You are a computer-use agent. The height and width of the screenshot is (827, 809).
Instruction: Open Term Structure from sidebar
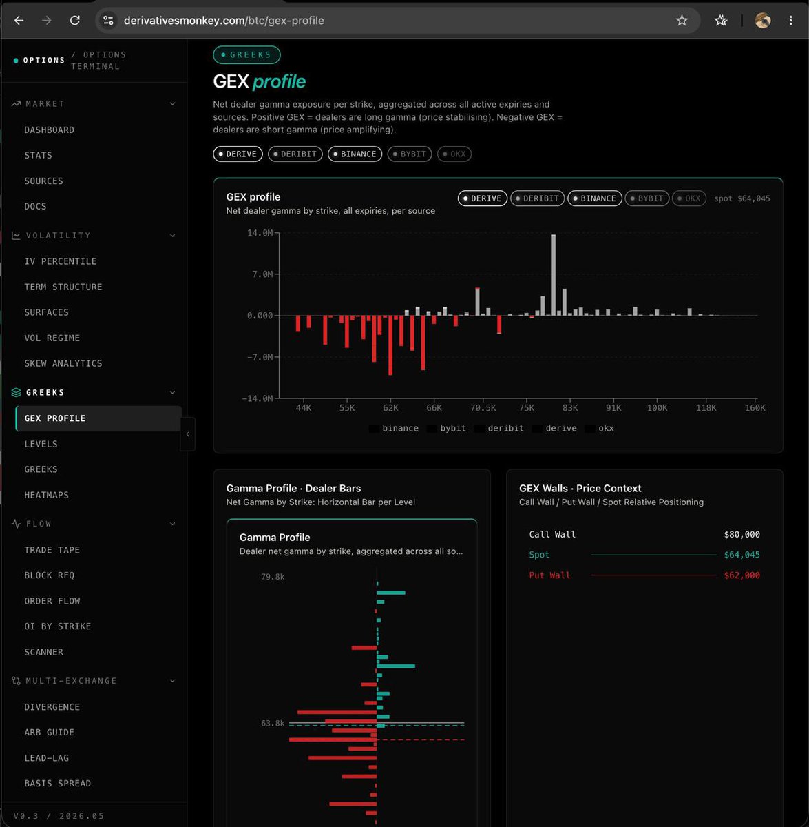tap(63, 287)
